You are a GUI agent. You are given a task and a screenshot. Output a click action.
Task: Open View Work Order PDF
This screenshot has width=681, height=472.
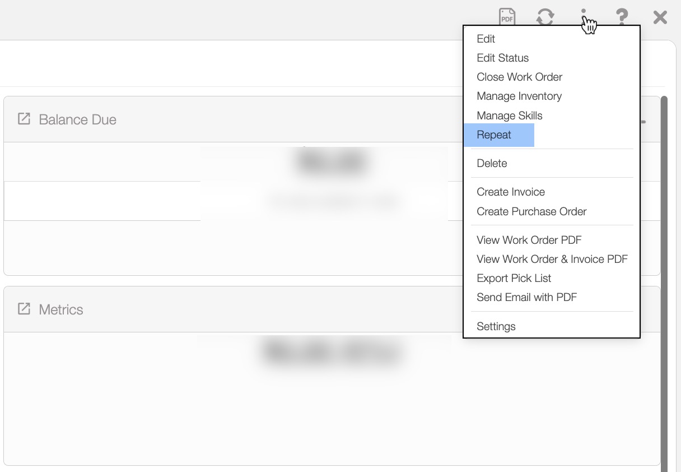point(529,240)
